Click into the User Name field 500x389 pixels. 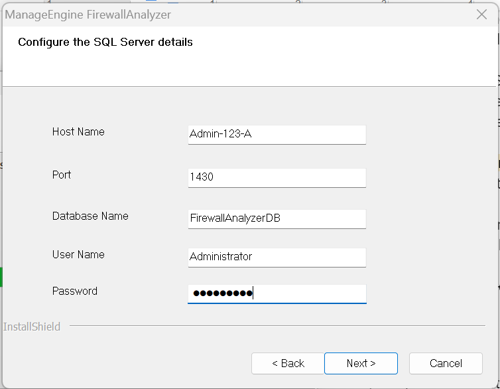(x=277, y=257)
